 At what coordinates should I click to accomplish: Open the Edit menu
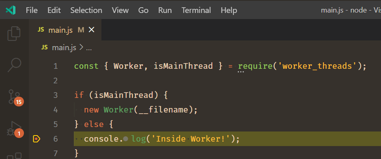point(54,10)
